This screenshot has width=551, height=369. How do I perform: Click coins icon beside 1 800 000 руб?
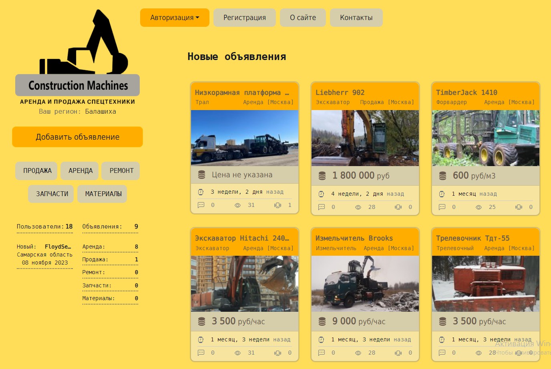[322, 176]
